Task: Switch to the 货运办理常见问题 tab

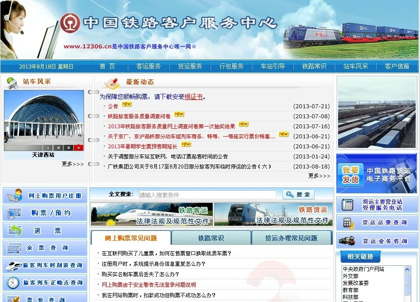Action: 291,238
